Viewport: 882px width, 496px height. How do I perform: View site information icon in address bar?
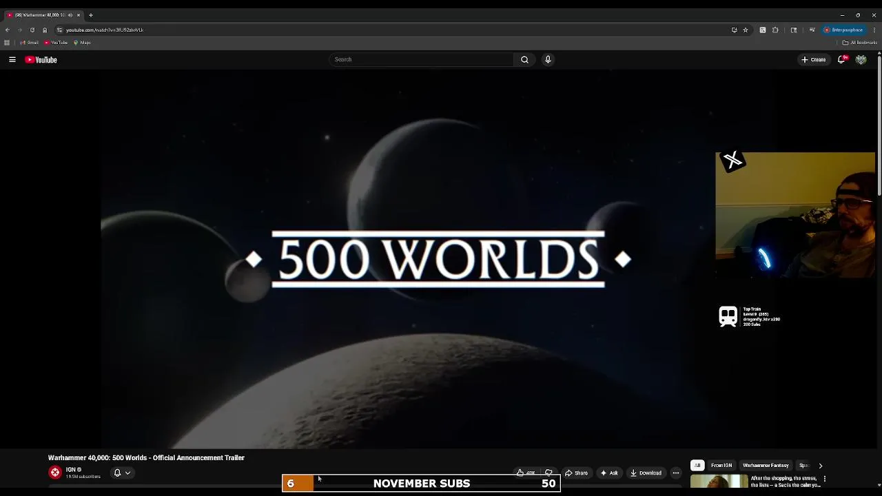pos(60,30)
